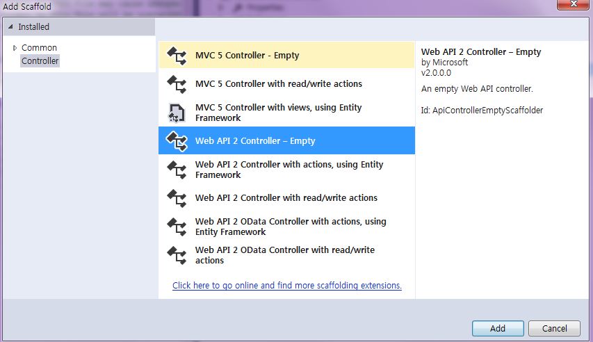The width and height of the screenshot is (593, 342).
Task: Click the Web API 2 Controller – Empty icon
Action: point(177,140)
